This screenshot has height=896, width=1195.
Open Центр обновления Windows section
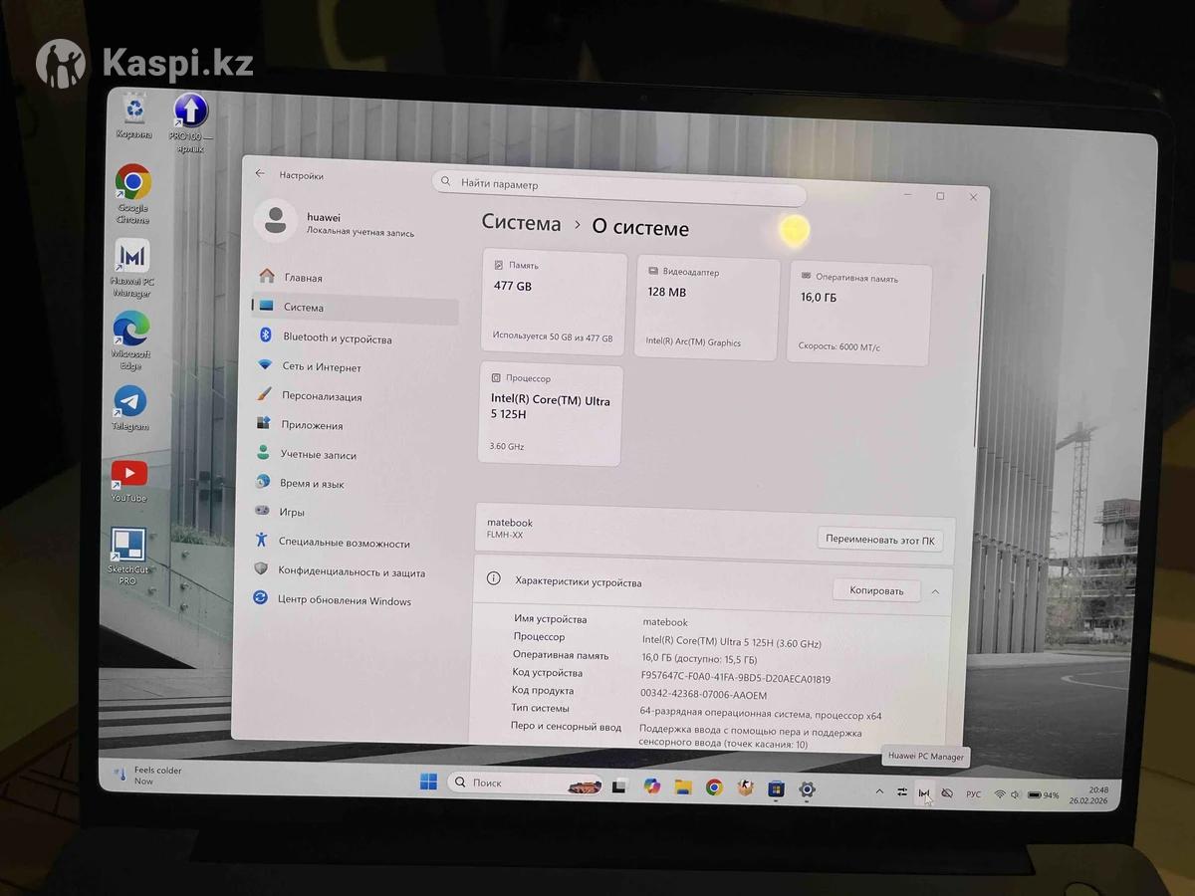point(344,601)
